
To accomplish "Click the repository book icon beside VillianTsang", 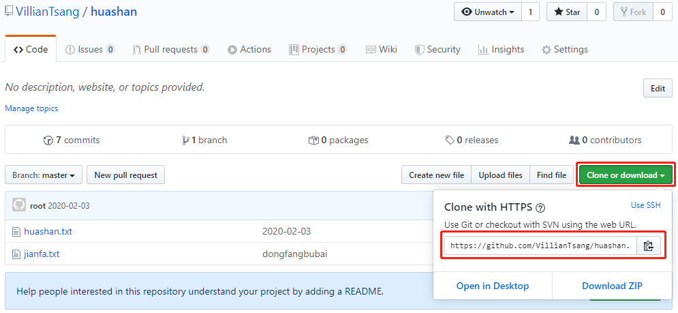I will [x=9, y=12].
